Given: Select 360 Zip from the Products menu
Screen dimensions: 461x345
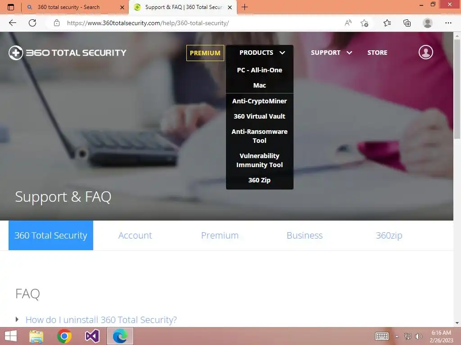Looking at the screenshot, I should coord(260,180).
